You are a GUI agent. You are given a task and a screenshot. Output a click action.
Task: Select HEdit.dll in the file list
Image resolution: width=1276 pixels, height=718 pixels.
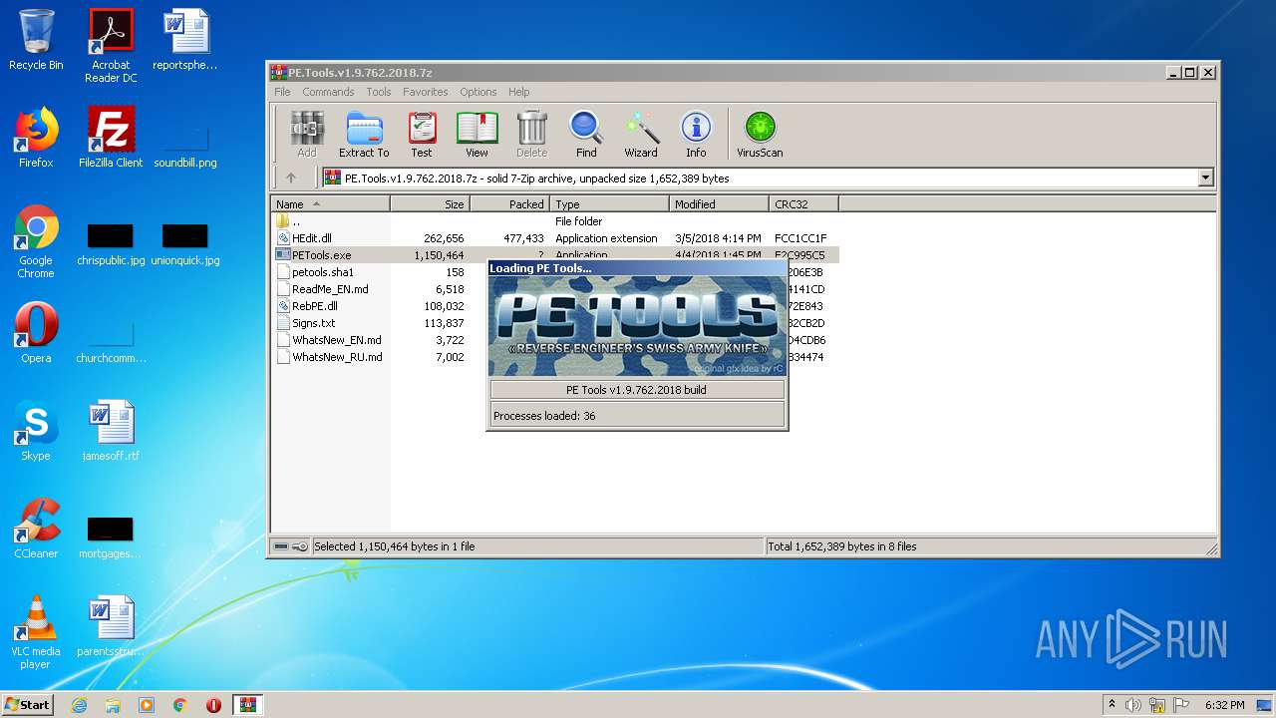click(554, 238)
